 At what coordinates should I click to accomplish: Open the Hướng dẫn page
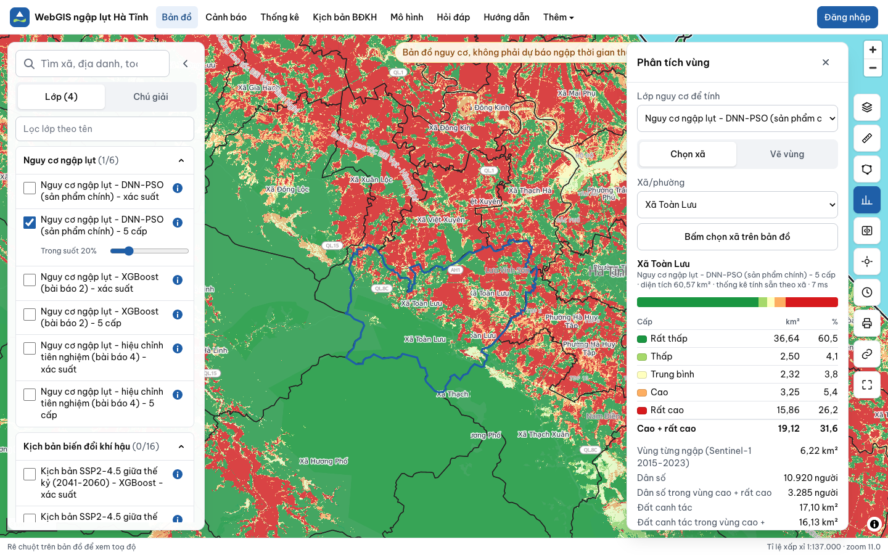506,17
